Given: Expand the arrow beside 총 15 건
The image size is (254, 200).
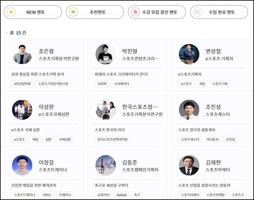Looking at the screenshot, I should 6,32.
